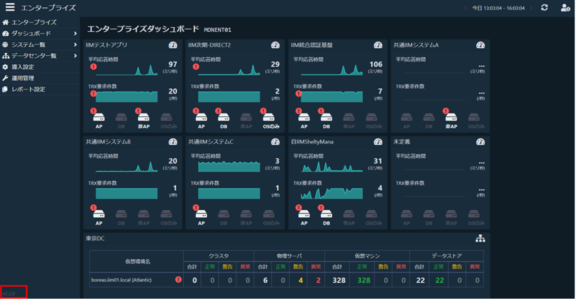Click the alert icon beside boreas.iim01.local row
This screenshot has height=299, width=576.
coord(178,280)
